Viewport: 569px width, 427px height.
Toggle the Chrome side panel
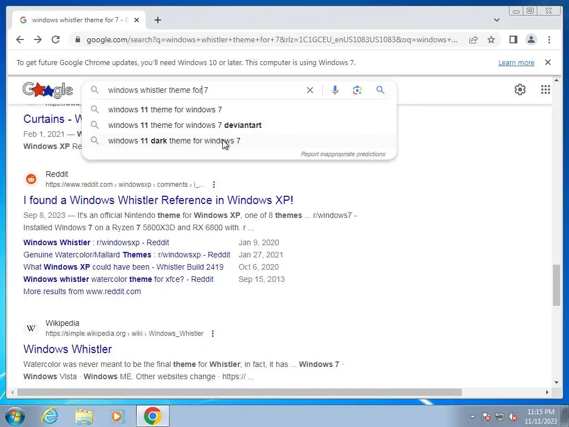pos(513,39)
